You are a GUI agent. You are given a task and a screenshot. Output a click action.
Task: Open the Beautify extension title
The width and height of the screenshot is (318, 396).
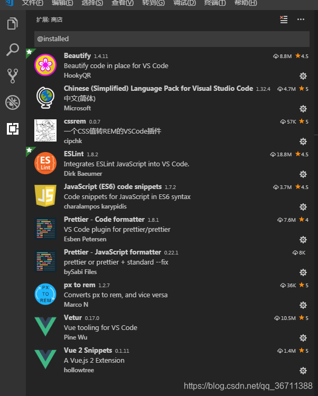77,55
